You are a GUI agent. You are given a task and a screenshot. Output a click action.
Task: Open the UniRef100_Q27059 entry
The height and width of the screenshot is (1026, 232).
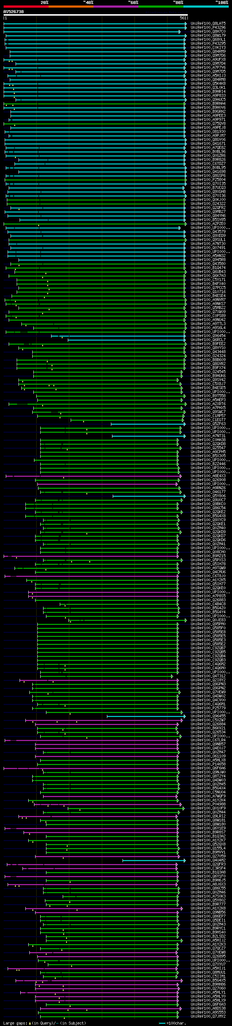click(x=208, y=856)
